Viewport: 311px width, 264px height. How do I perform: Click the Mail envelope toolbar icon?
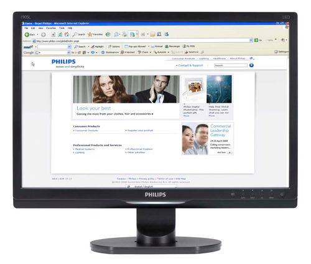coord(116,34)
